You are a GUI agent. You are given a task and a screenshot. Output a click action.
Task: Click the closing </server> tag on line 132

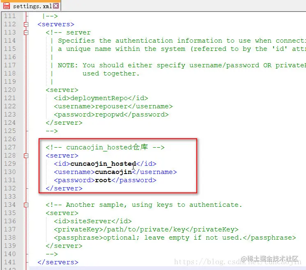tap(64, 188)
